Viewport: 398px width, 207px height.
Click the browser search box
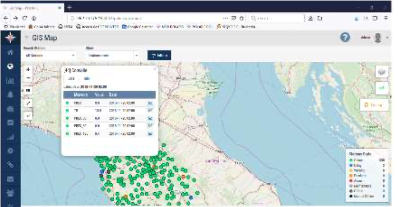277,18
